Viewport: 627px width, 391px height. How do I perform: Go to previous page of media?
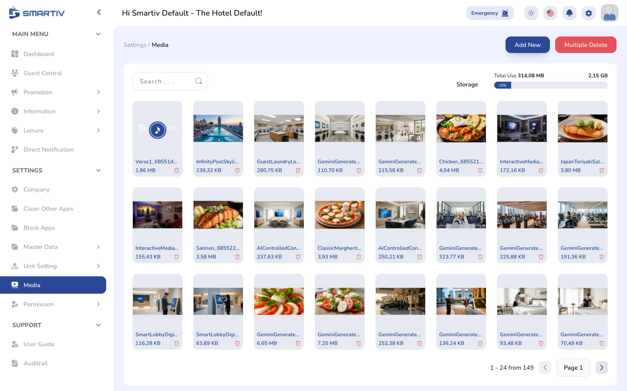545,368
